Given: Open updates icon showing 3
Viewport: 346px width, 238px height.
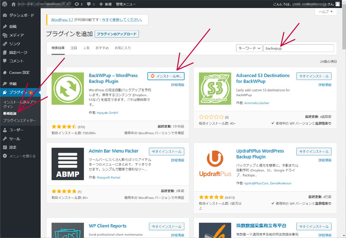Looking at the screenshot, I should 79,4.
